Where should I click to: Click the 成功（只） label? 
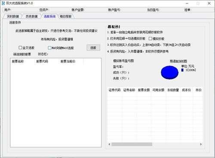coord(121,73)
